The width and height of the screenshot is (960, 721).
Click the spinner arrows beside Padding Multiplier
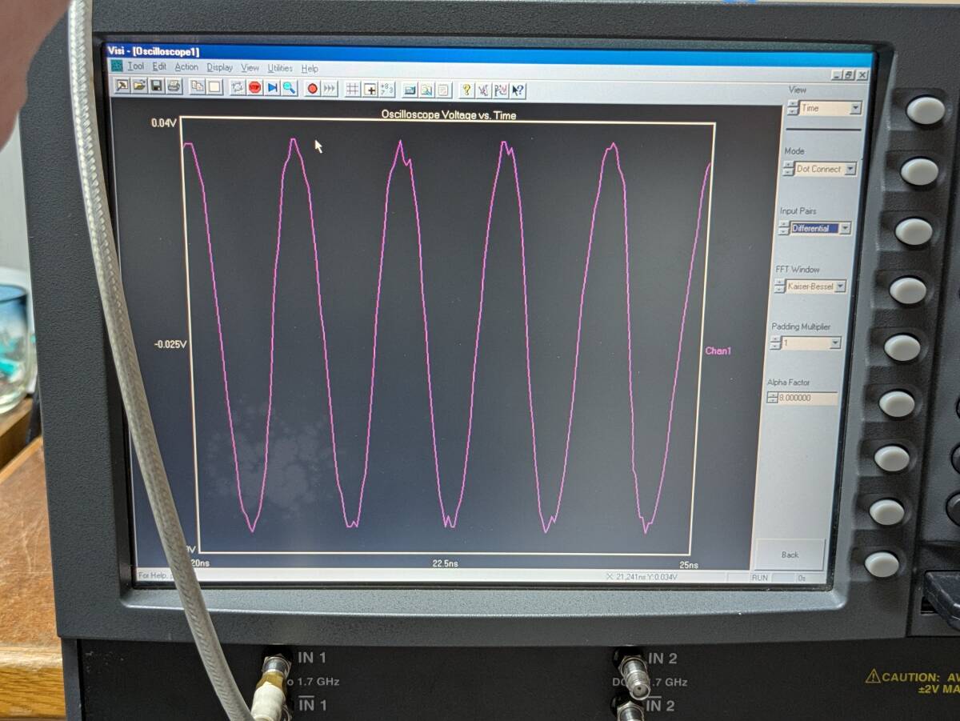click(x=774, y=343)
